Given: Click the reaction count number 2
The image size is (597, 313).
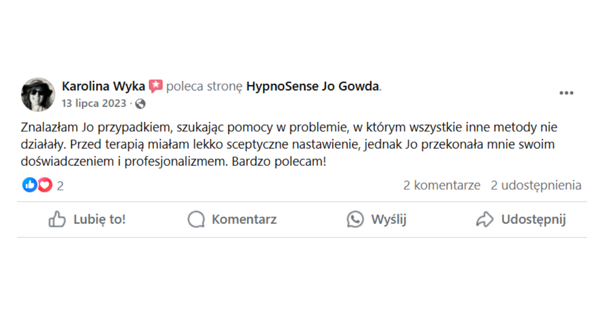Looking at the screenshot, I should click(60, 186).
